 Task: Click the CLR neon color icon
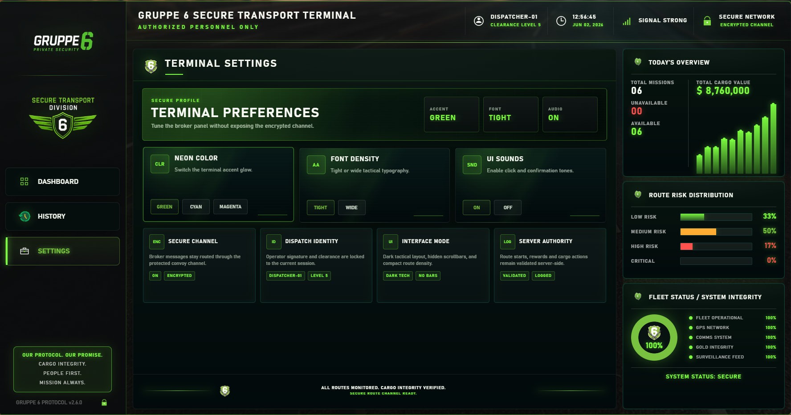coord(160,164)
